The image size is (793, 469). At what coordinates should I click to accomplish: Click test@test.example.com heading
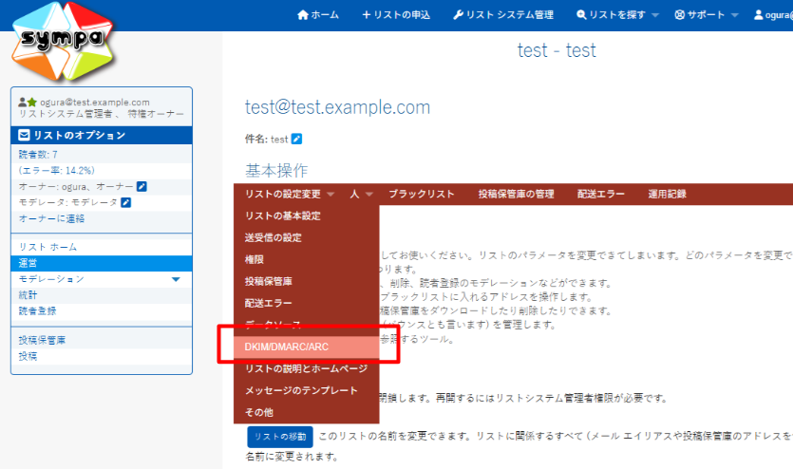(x=338, y=107)
